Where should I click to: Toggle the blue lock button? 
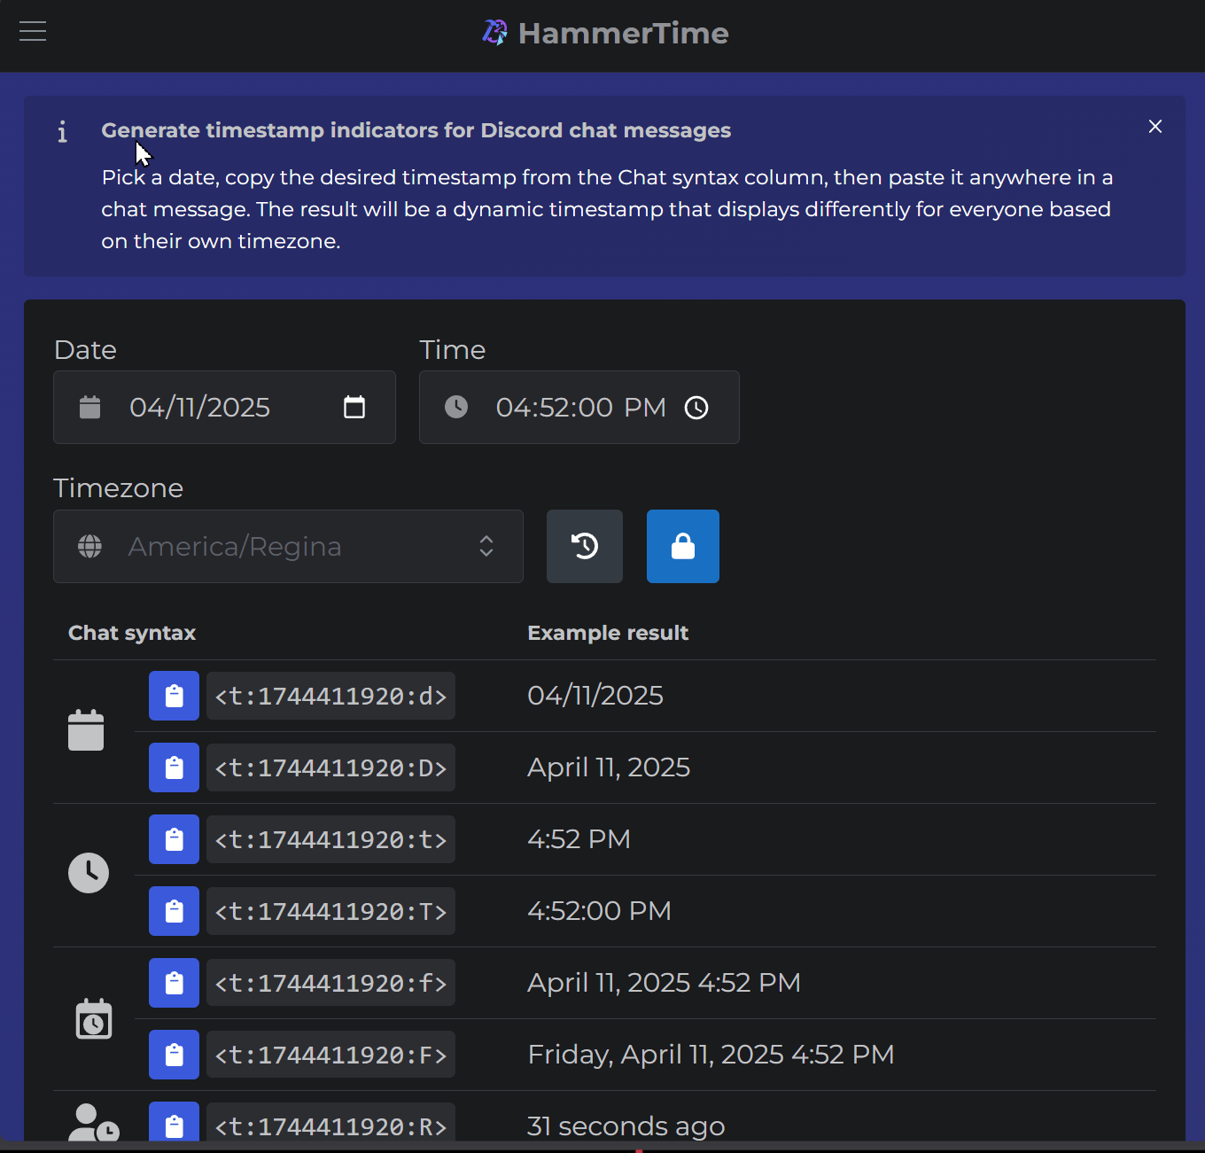683,547
